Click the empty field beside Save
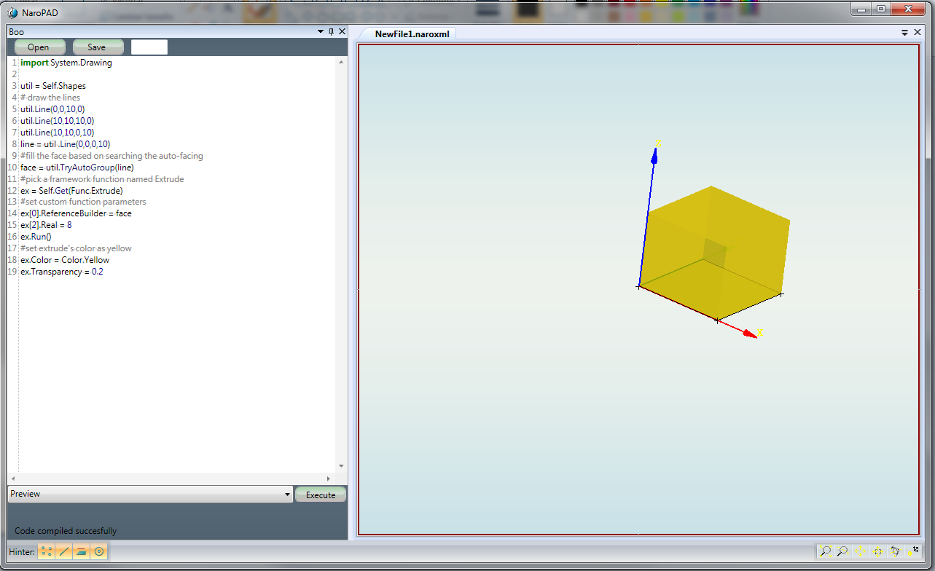This screenshot has width=935, height=571. 149,47
